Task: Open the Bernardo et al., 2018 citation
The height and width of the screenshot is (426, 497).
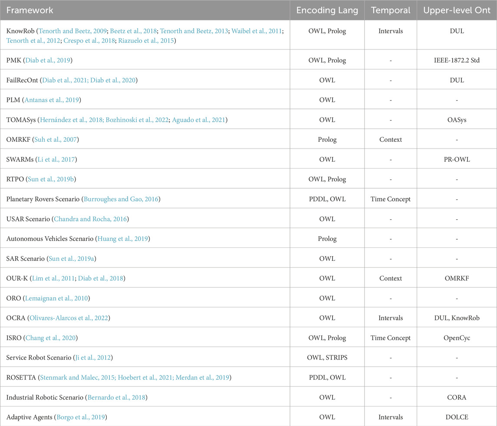Action: tap(116, 397)
